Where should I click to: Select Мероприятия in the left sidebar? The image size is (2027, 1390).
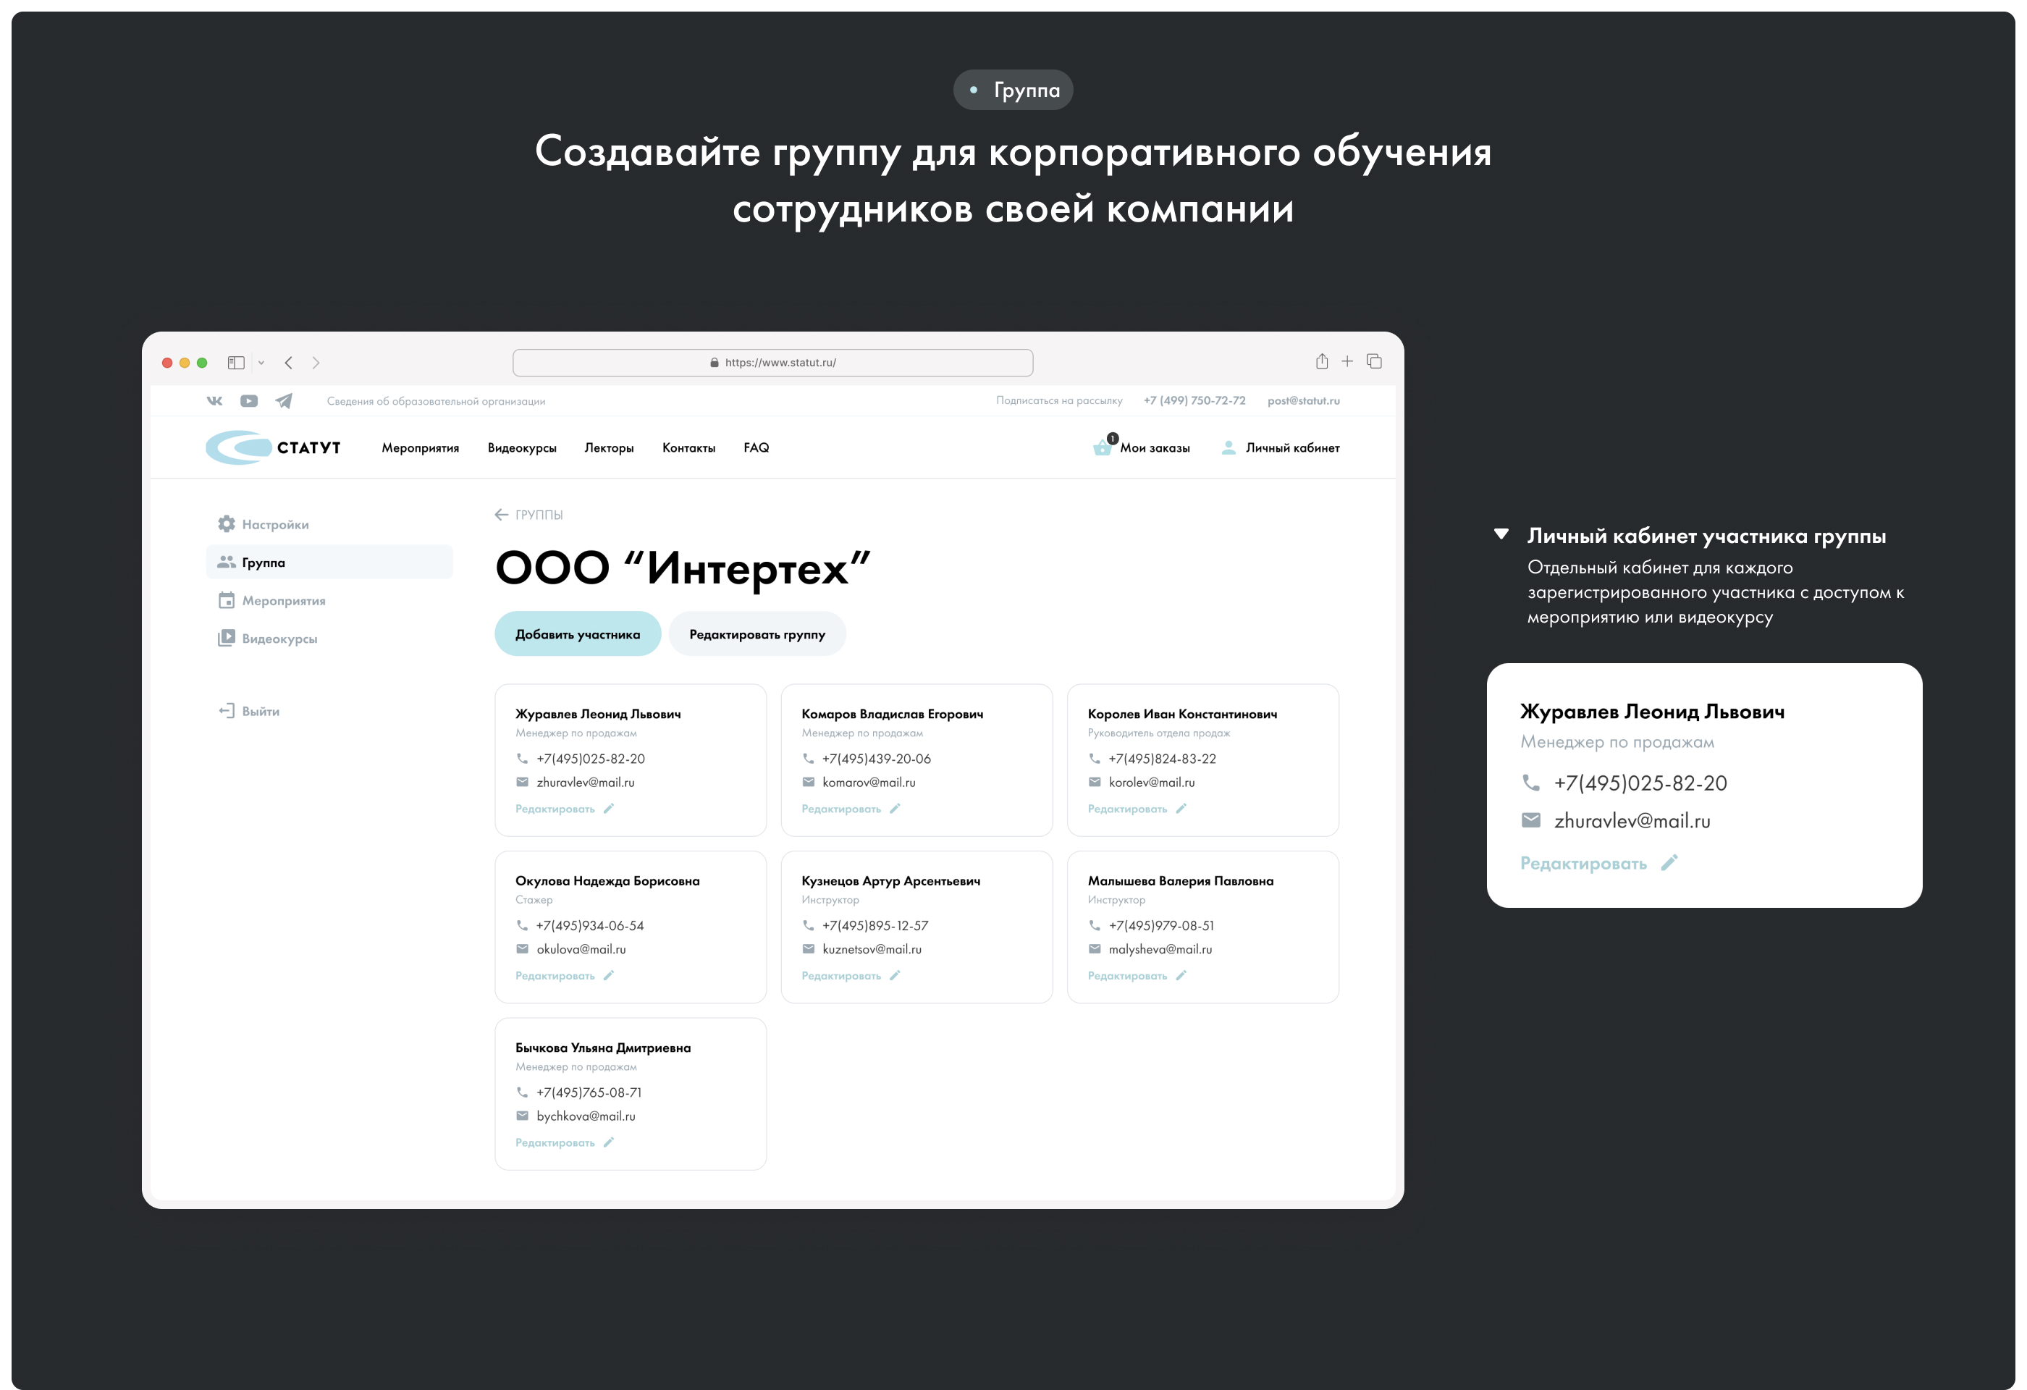[282, 601]
